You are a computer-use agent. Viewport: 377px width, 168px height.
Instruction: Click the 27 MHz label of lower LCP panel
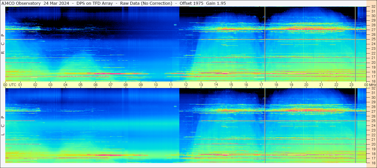pos(373,111)
